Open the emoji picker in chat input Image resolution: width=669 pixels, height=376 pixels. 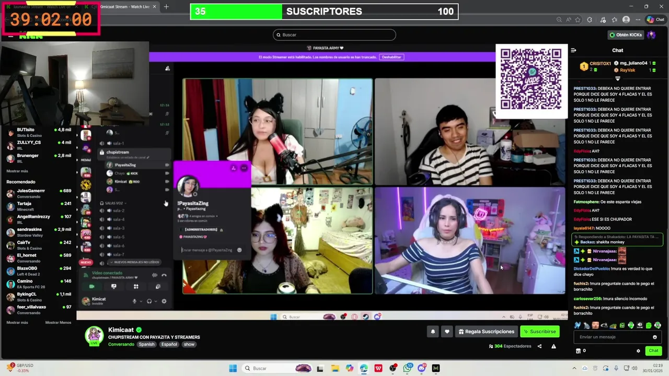(654, 337)
